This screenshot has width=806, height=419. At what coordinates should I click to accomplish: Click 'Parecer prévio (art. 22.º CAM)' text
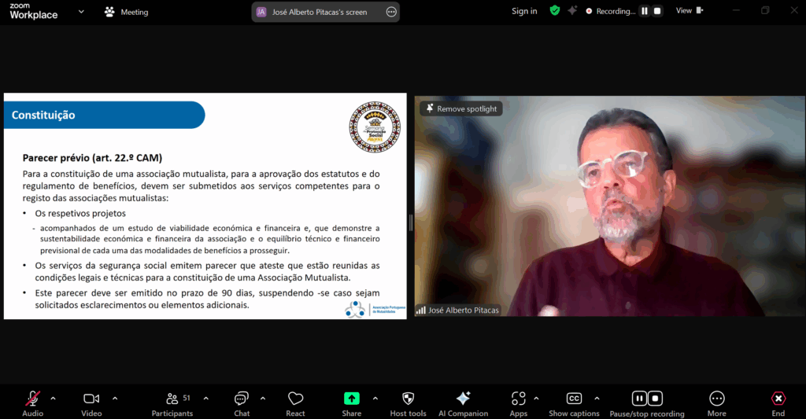point(92,158)
